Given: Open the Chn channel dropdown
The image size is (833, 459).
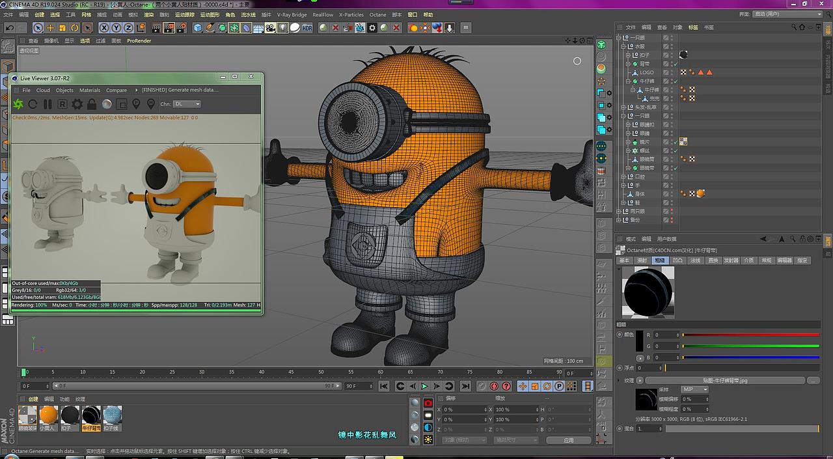Looking at the screenshot, I should (x=187, y=104).
